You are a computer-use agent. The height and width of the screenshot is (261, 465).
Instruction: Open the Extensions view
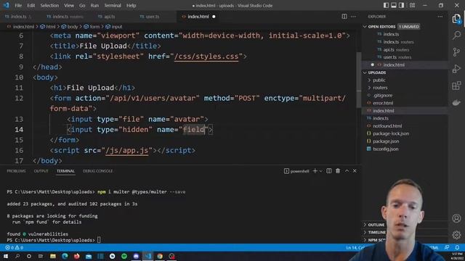click(x=457, y=86)
